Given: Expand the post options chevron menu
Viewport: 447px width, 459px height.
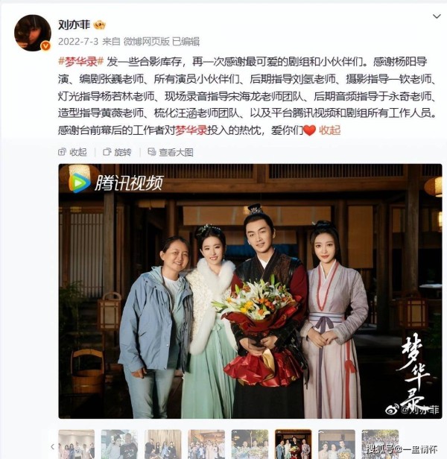Looking at the screenshot, I should tap(437, 16).
